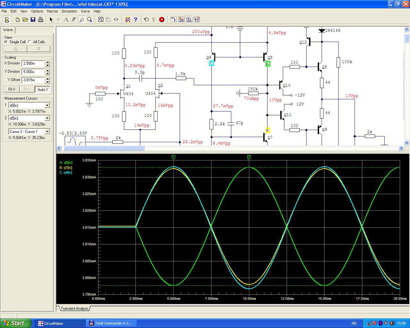Select the Probe tool in toolbar

(82, 20)
